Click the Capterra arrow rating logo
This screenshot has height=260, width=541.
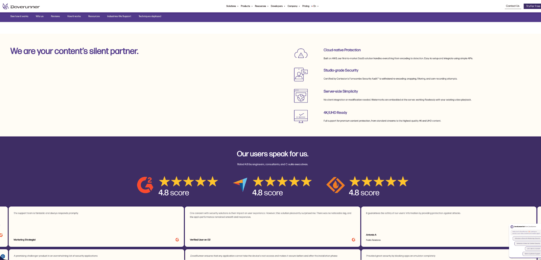pos(240,184)
